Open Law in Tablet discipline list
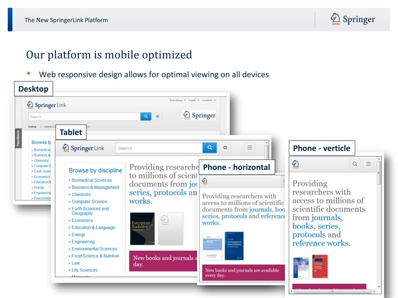Image resolution: width=398 pixels, height=298 pixels. pos(75,263)
